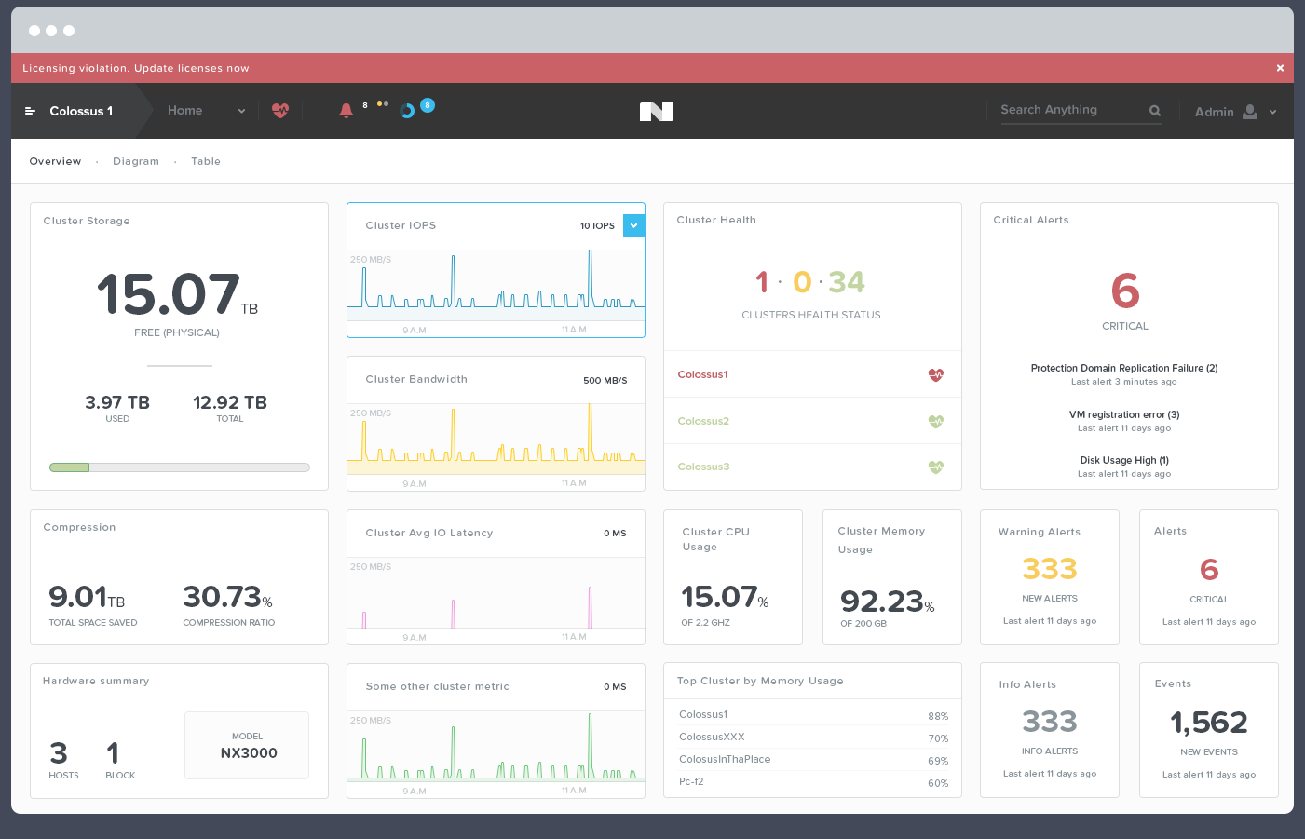
Task: Click the red heart icon for Colossus1
Action: click(x=936, y=375)
